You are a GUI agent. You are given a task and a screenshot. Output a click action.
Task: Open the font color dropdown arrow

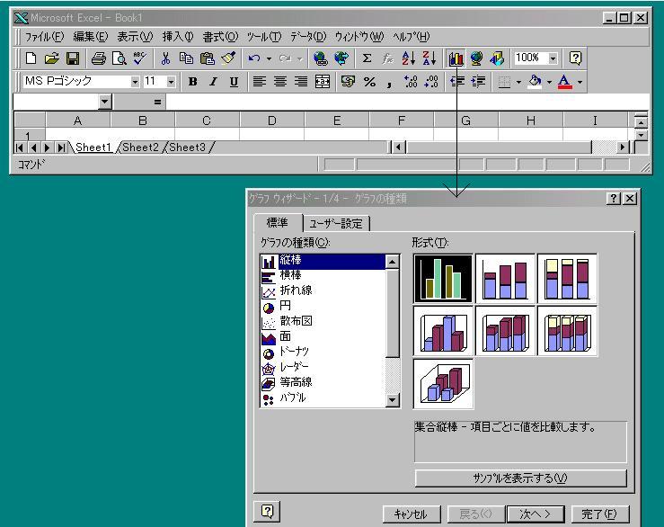tap(580, 82)
